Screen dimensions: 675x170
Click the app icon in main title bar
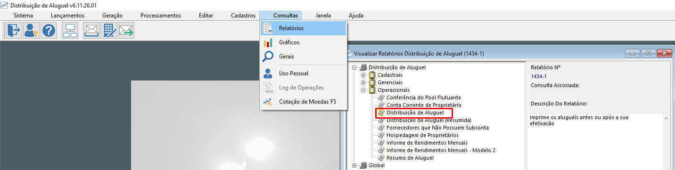coord(4,5)
